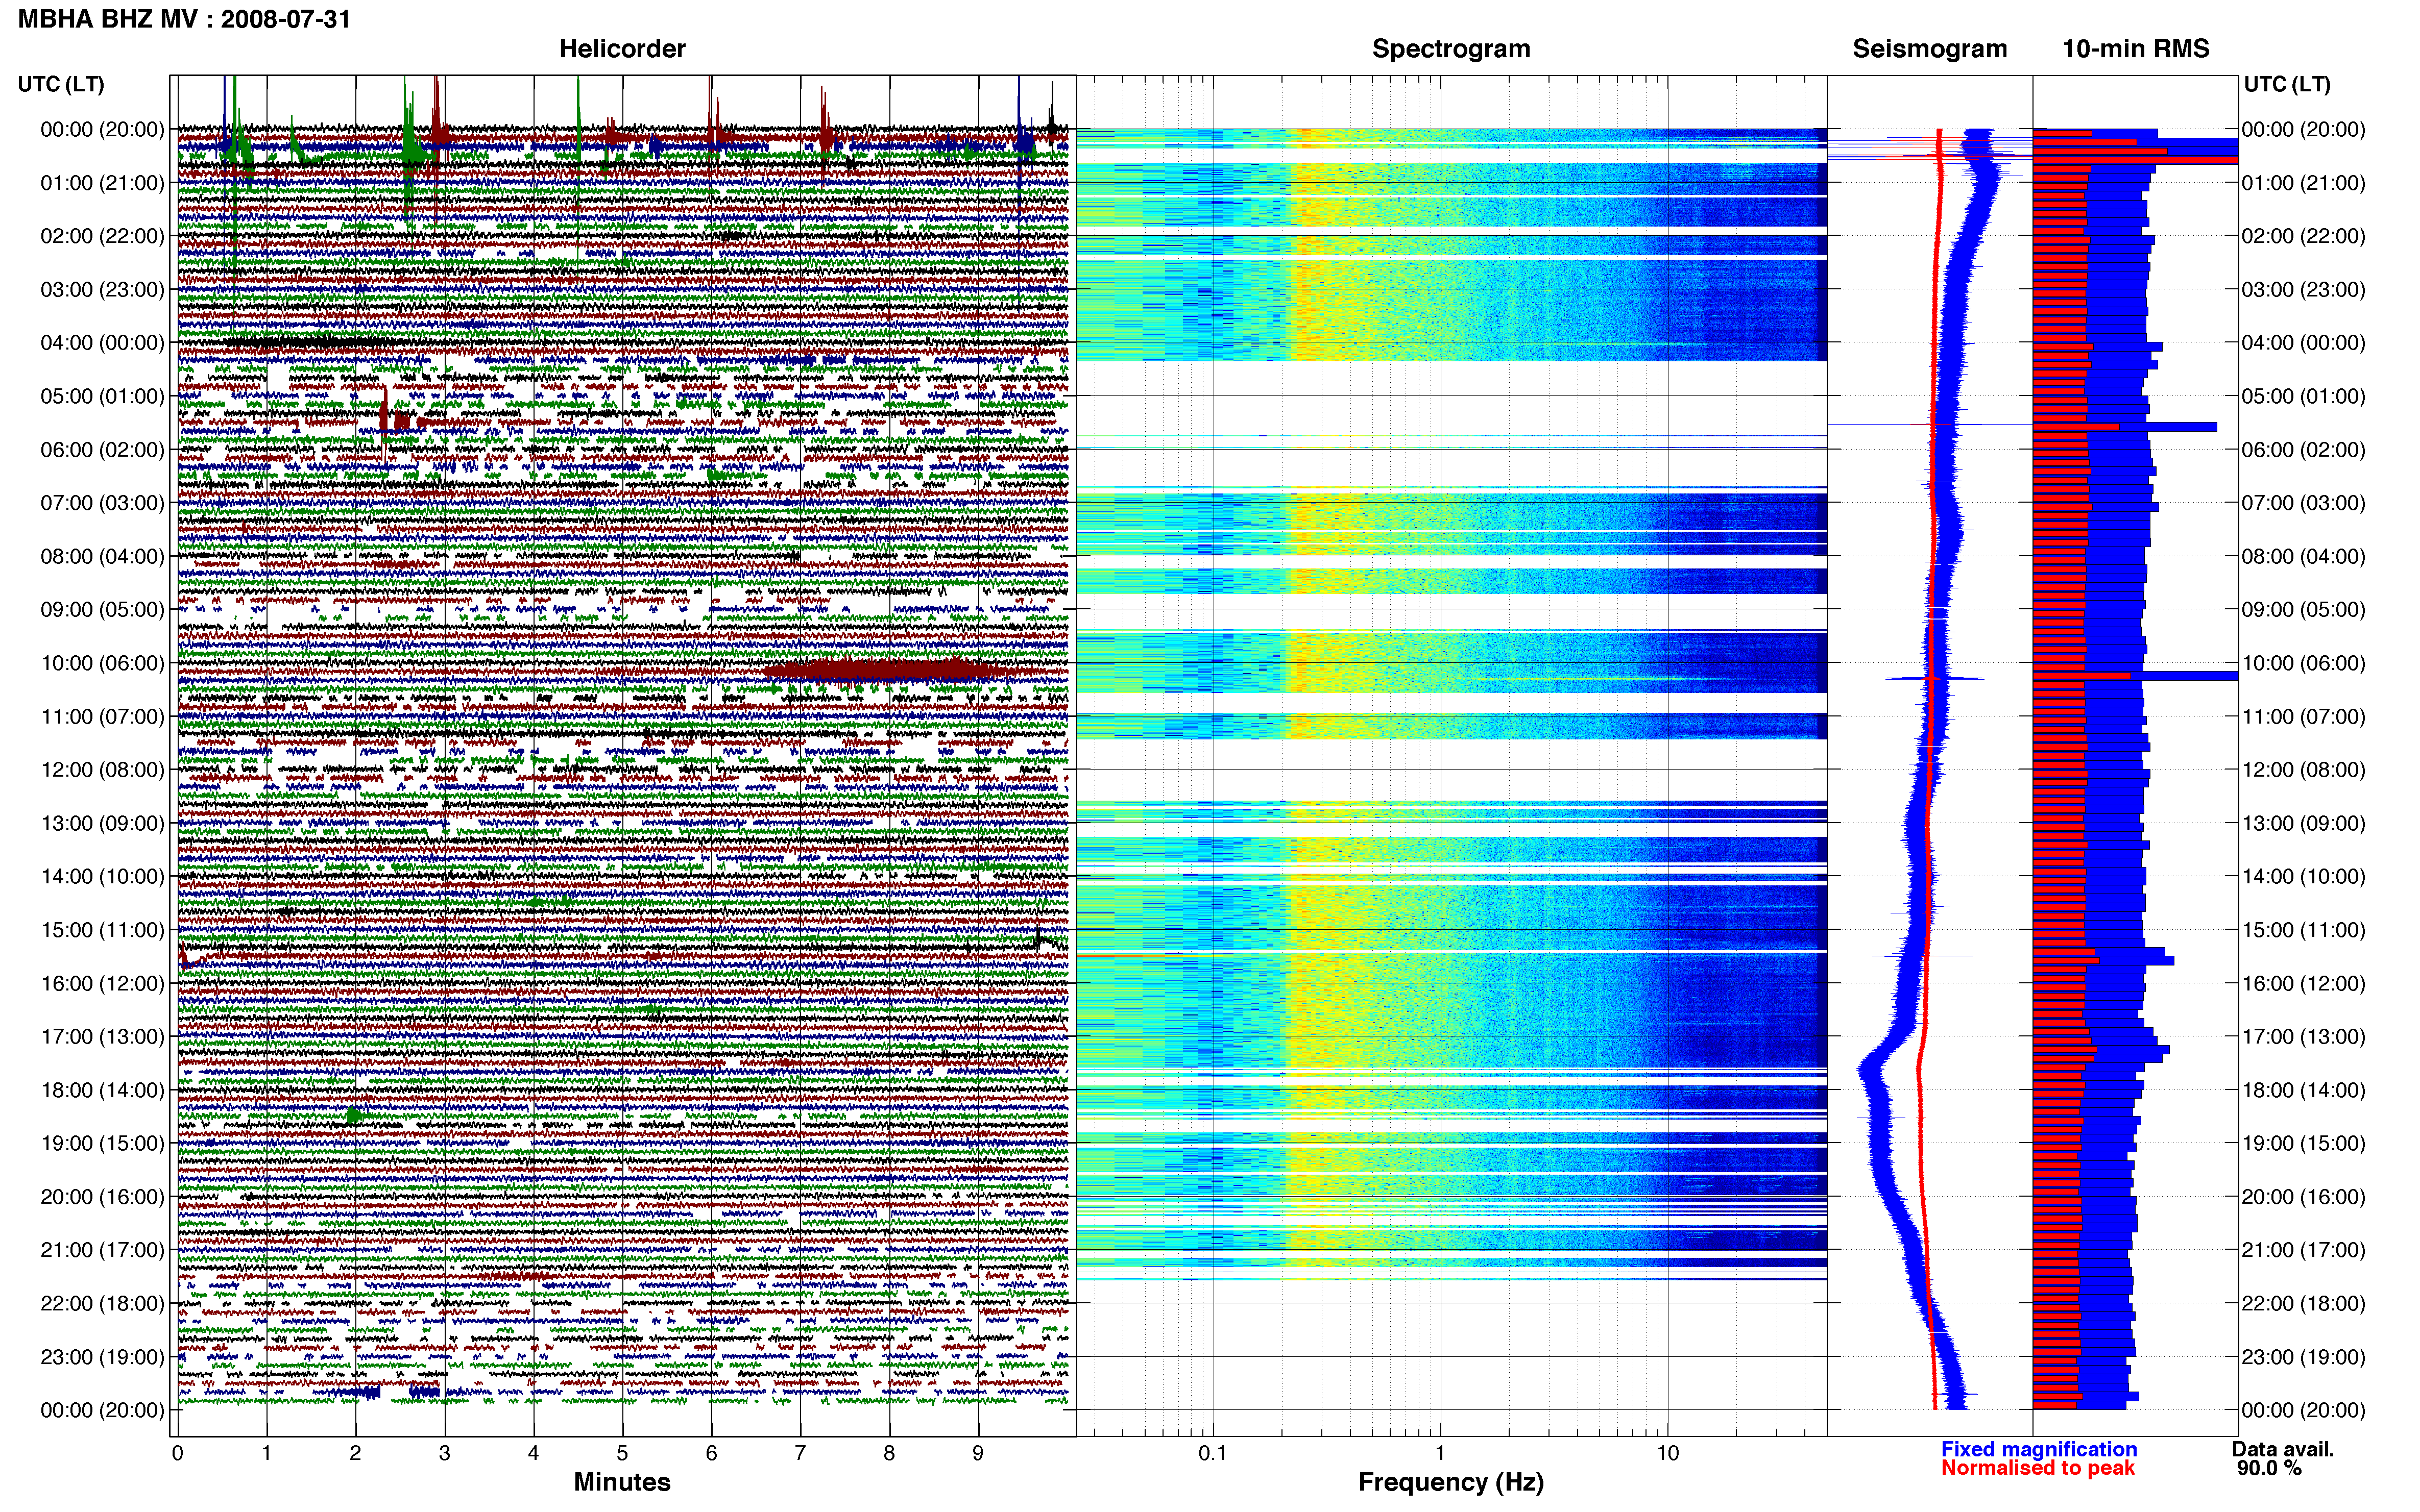This screenshot has height=1512, width=2420.
Task: Click minute tick 0 on helicorder axis
Action: 178,1453
